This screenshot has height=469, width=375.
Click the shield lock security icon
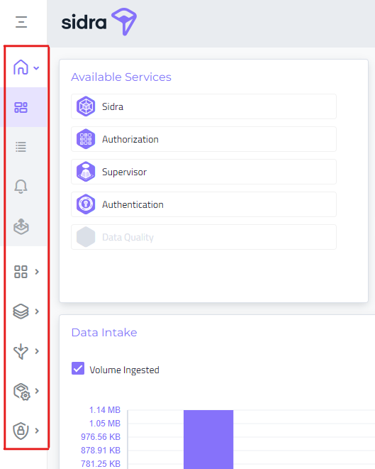(x=21, y=431)
